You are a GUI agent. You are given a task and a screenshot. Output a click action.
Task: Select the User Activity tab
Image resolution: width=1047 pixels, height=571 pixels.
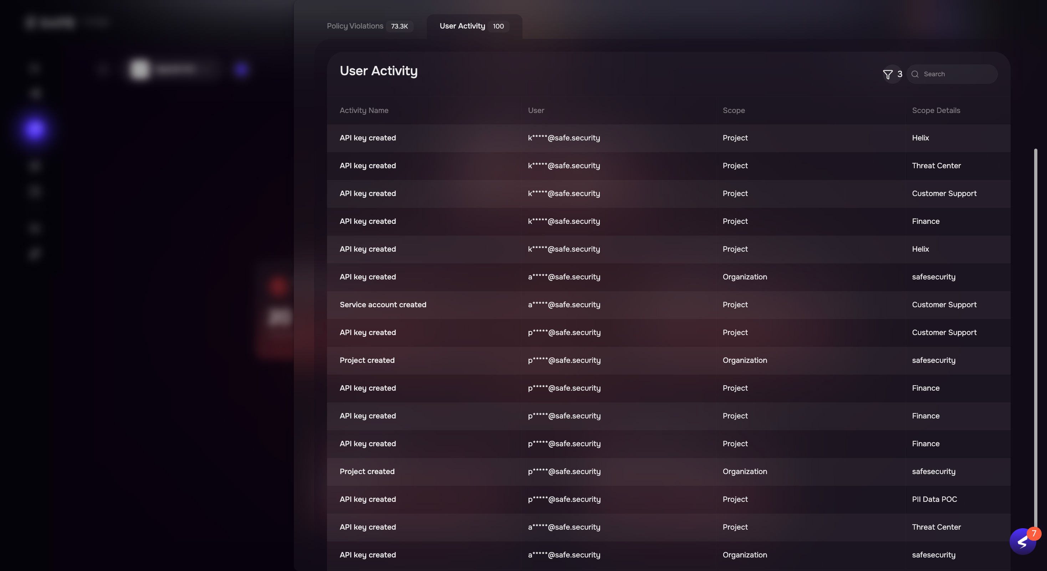474,26
